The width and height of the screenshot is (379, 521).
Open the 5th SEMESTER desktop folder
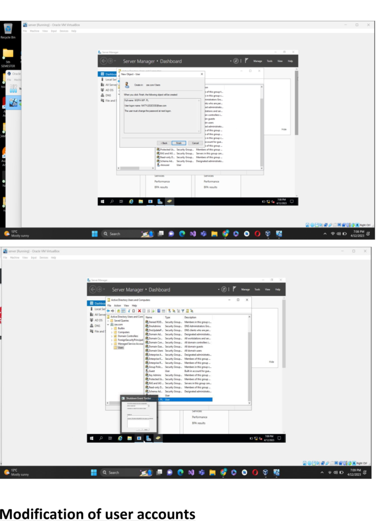point(8,58)
